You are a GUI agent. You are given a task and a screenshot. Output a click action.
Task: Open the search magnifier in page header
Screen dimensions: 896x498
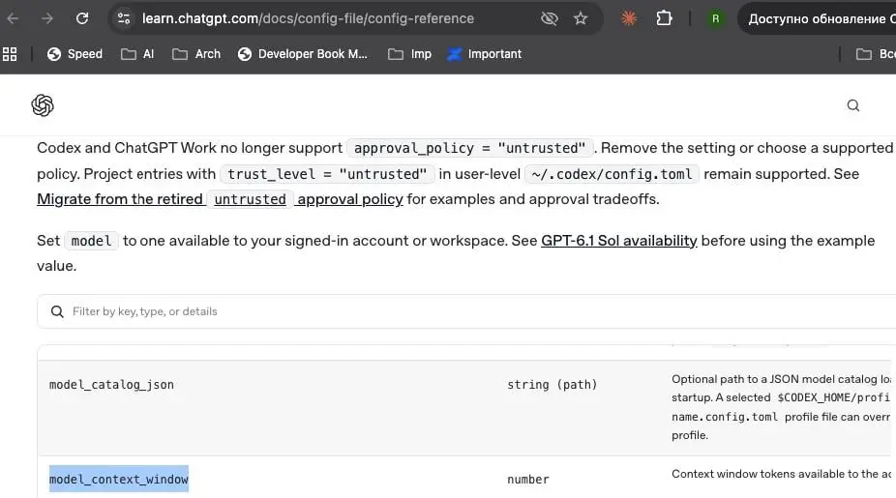tap(853, 105)
